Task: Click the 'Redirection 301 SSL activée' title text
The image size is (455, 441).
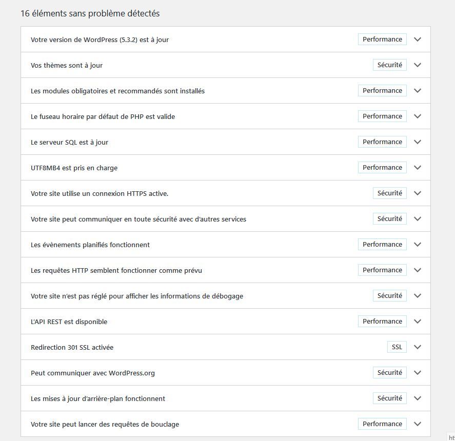Action: tap(72, 347)
